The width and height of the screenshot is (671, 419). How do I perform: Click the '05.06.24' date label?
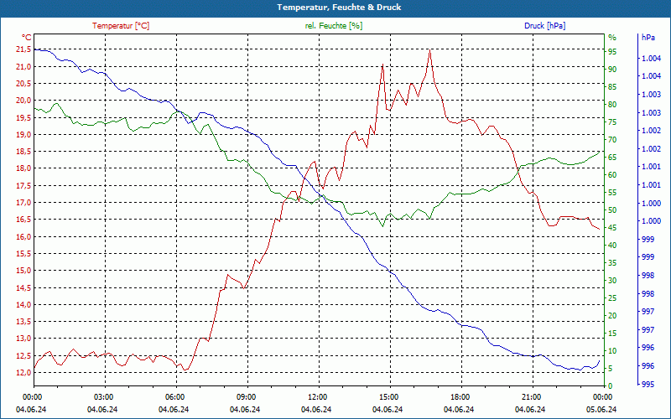click(601, 409)
